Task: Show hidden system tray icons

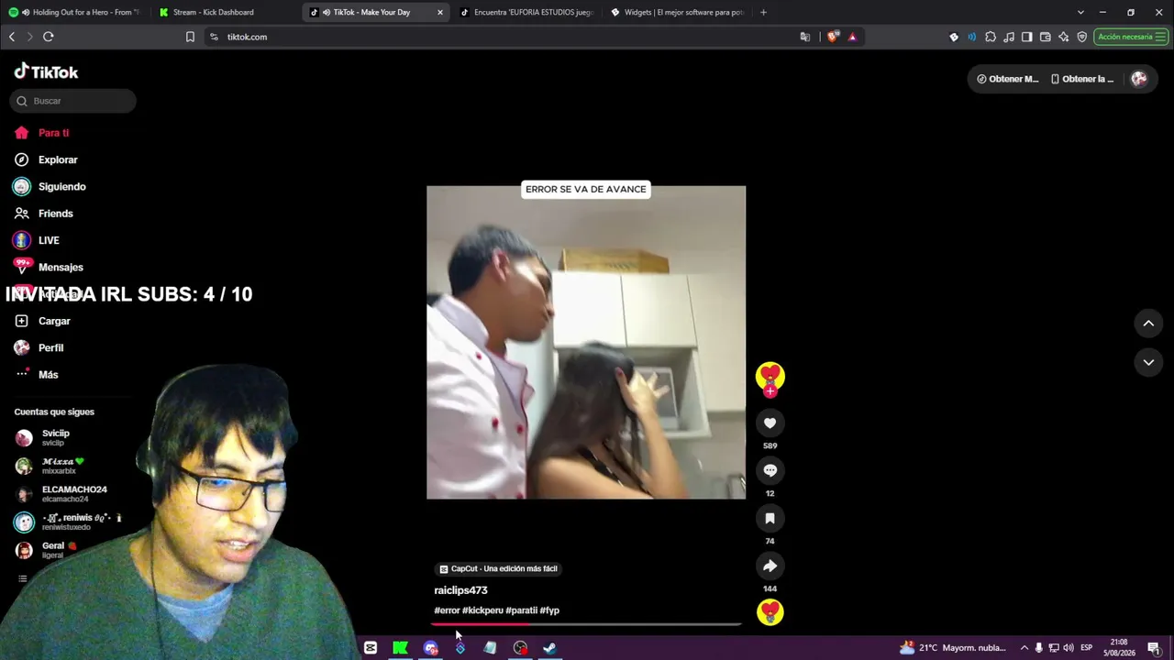Action: click(1024, 648)
